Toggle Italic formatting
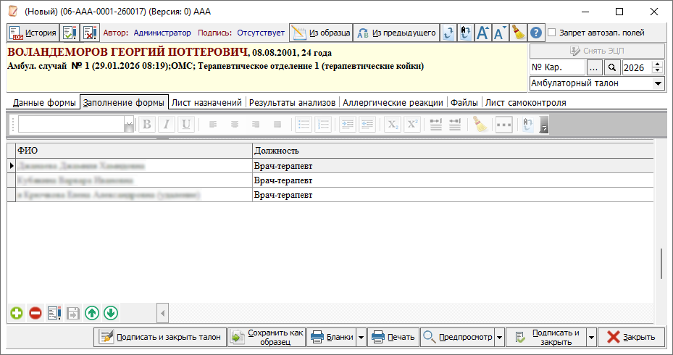Viewport: 673px width, 355px height. click(x=166, y=125)
